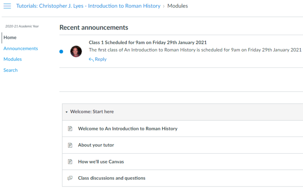Click the discussion icon beside Class discussions
The image size is (303, 193).
70,178
